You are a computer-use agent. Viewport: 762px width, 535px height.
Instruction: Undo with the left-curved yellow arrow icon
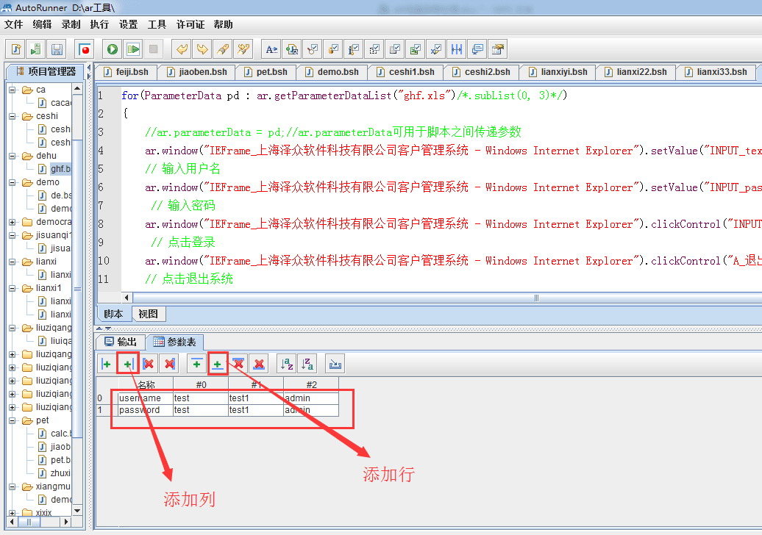(182, 49)
